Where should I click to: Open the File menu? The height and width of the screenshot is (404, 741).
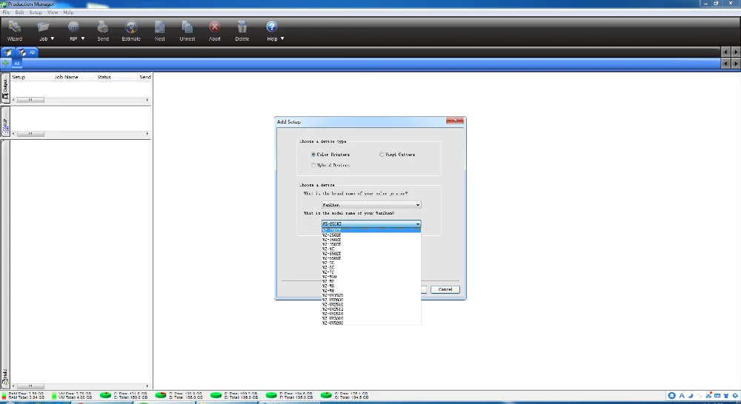6,13
